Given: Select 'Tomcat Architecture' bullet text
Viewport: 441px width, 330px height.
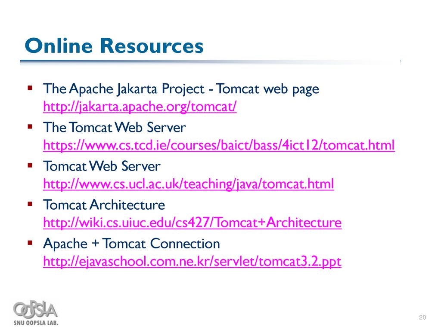Looking at the screenshot, I should pyautogui.click(x=104, y=205).
